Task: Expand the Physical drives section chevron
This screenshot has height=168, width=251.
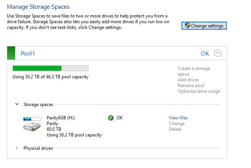Action: click(x=17, y=148)
